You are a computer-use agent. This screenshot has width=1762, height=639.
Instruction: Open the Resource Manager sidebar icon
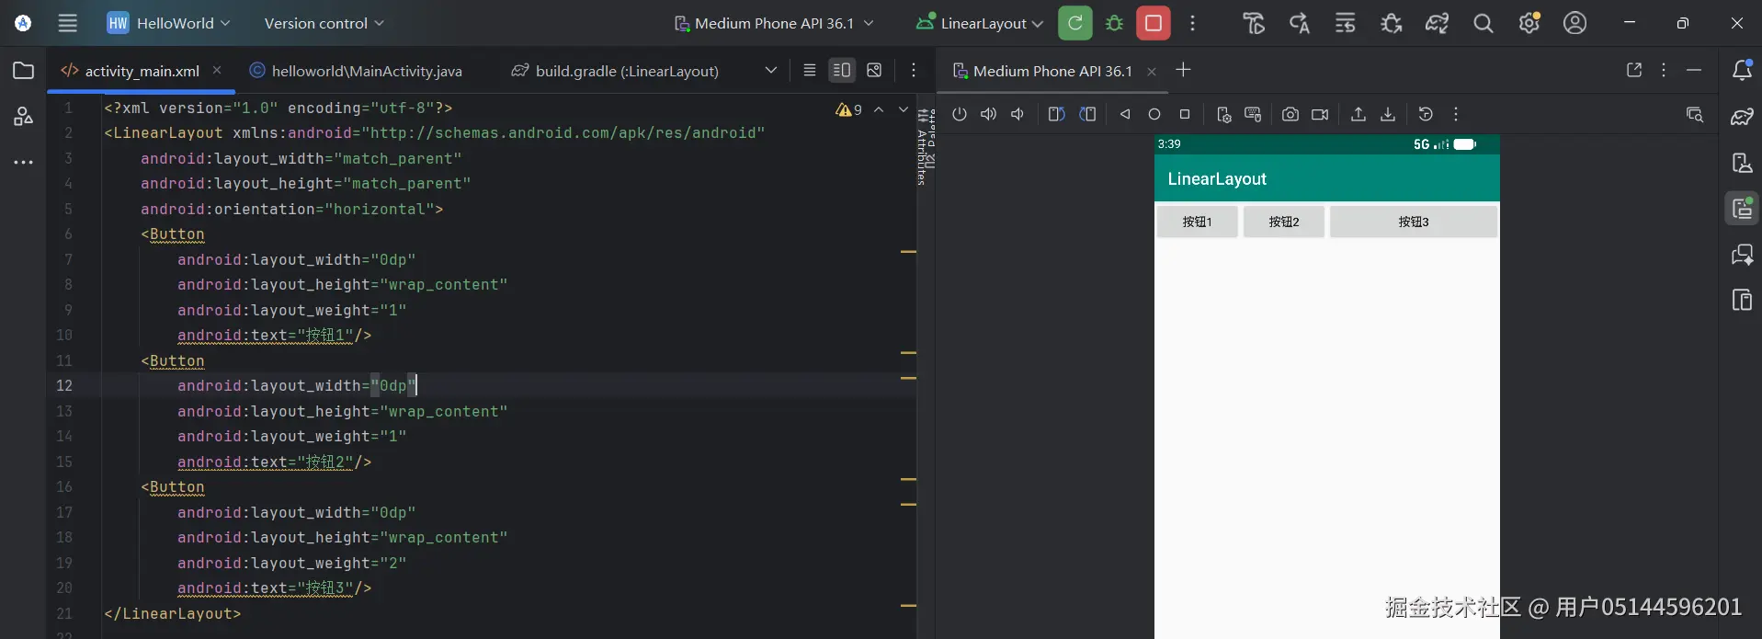(23, 117)
